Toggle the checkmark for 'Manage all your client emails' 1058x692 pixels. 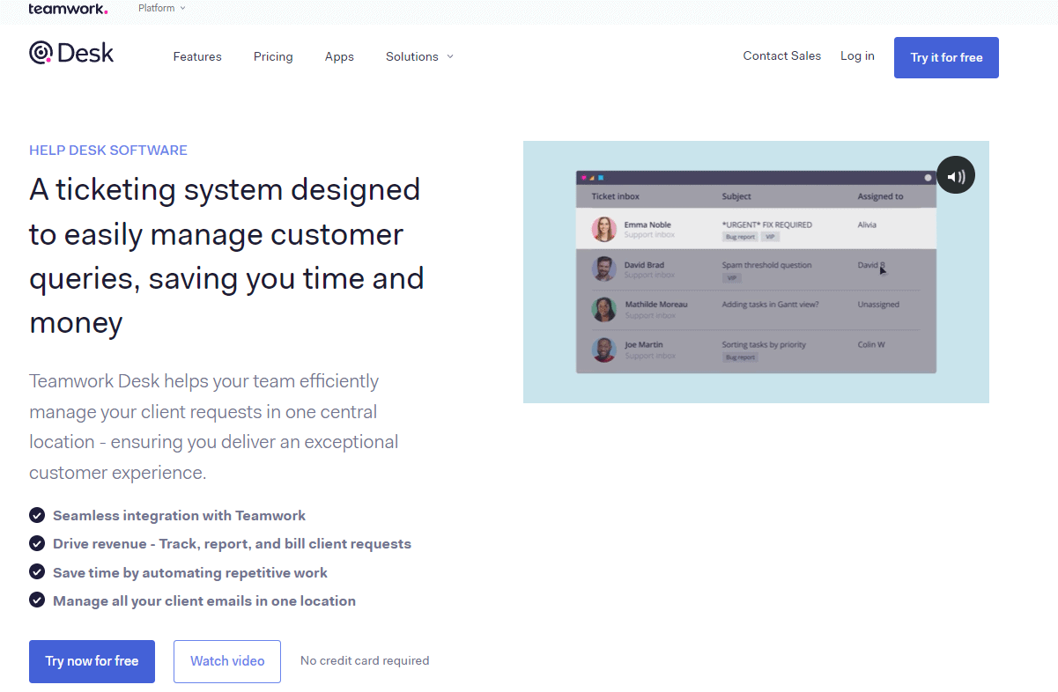tap(36, 600)
